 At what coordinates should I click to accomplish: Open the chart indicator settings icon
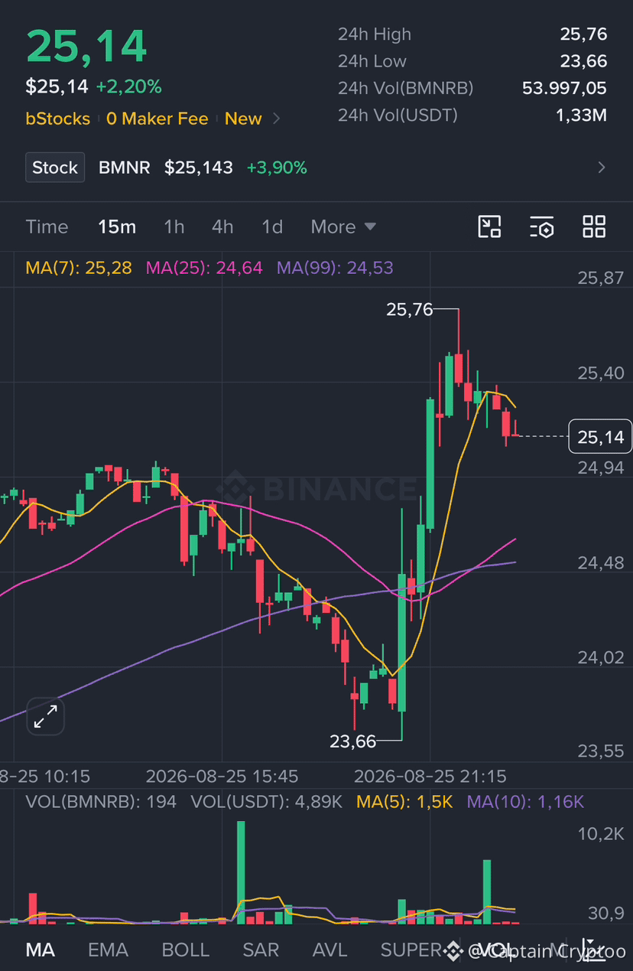[541, 226]
